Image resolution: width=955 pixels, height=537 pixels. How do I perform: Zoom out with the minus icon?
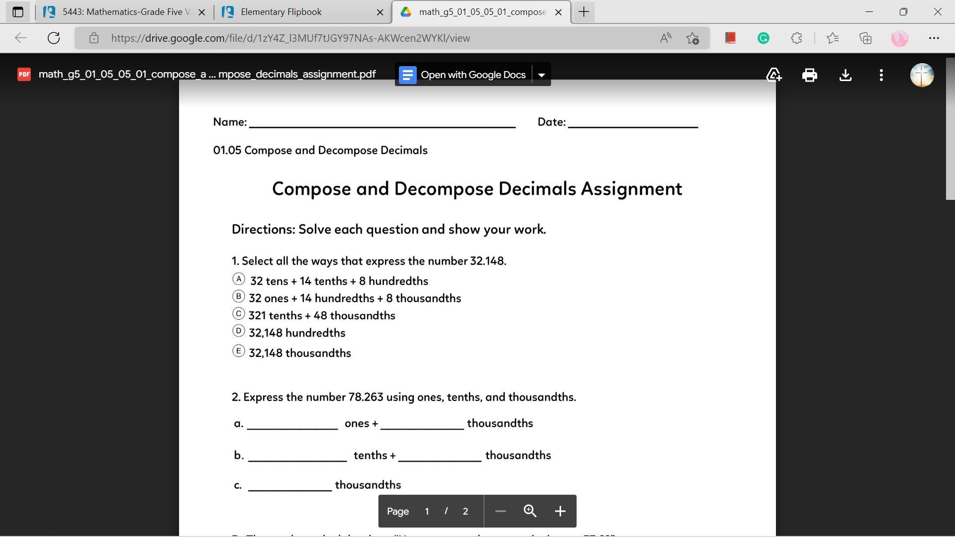tap(500, 511)
